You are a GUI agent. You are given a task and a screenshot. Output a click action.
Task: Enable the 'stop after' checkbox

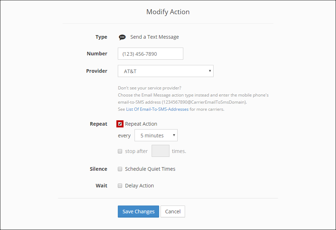pyautogui.click(x=120, y=151)
